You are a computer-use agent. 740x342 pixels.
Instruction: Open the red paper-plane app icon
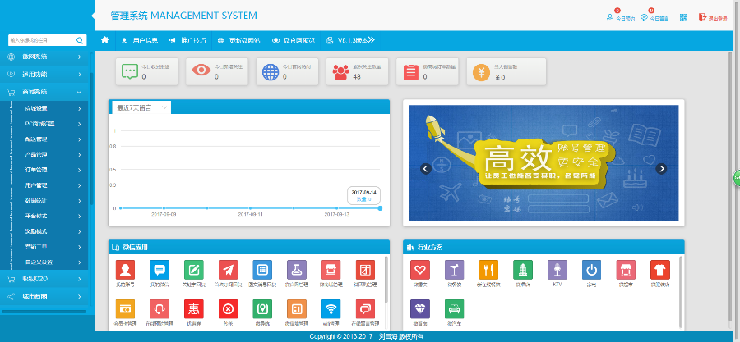pyautogui.click(x=228, y=270)
